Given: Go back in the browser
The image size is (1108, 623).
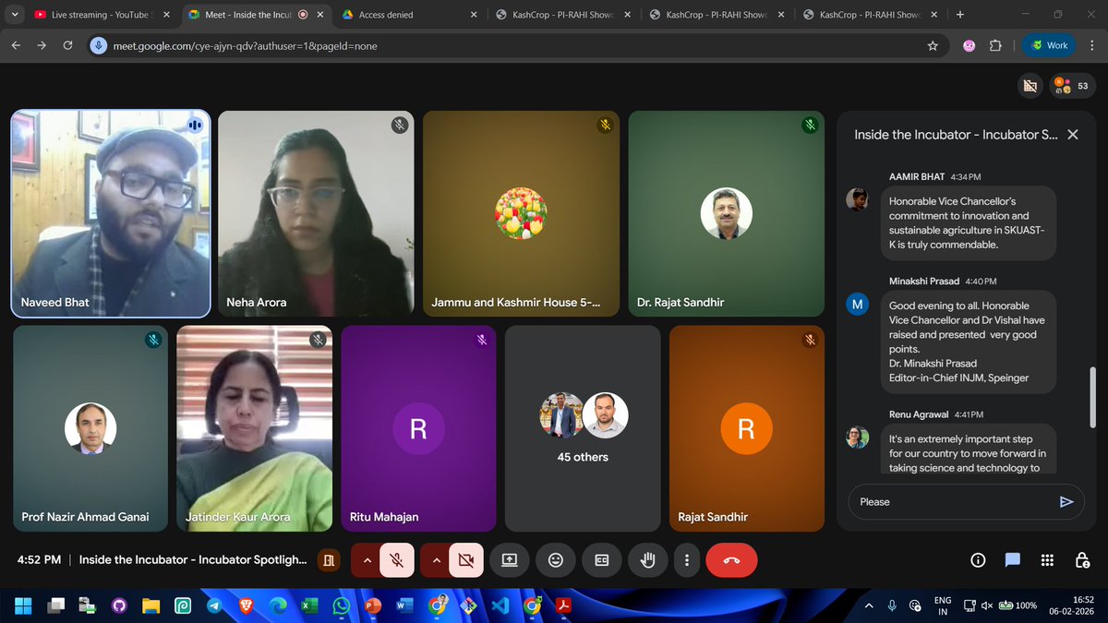Looking at the screenshot, I should click(17, 45).
